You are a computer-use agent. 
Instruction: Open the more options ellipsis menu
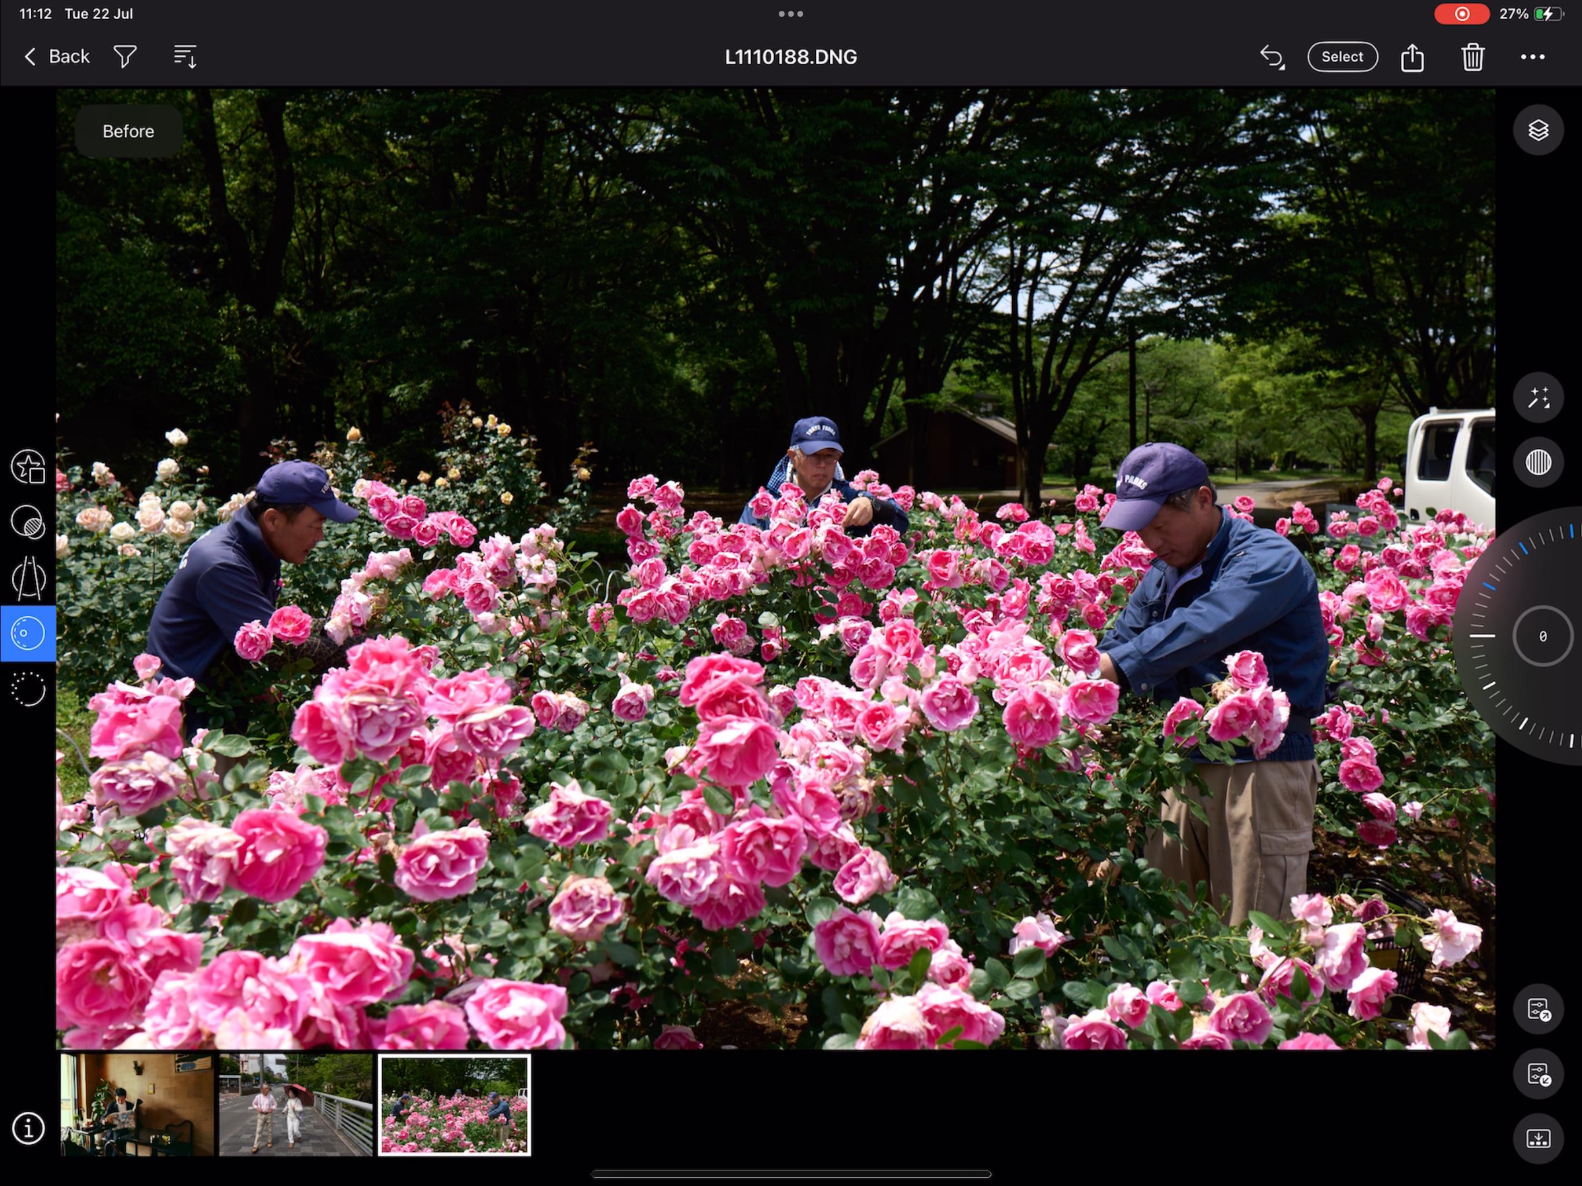pyautogui.click(x=1532, y=57)
